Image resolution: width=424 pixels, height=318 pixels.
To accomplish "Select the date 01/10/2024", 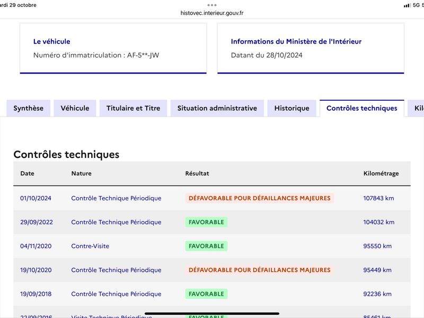I will coord(36,198).
